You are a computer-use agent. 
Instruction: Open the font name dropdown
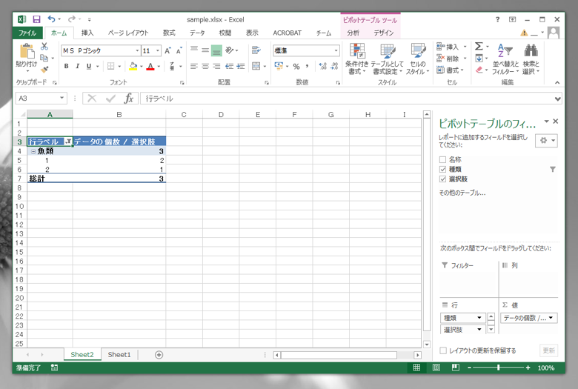[137, 50]
